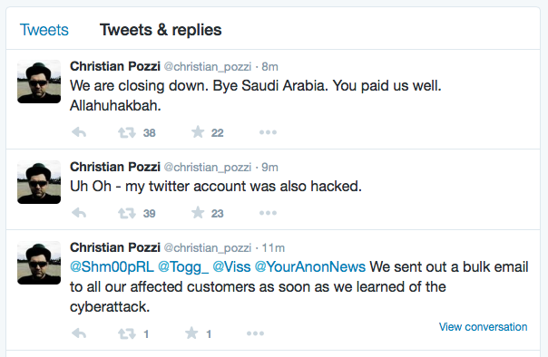Viewport: 548px width, 357px height.
Task: Star the 'Uh Oh' hacked tweet
Action: coord(198,213)
